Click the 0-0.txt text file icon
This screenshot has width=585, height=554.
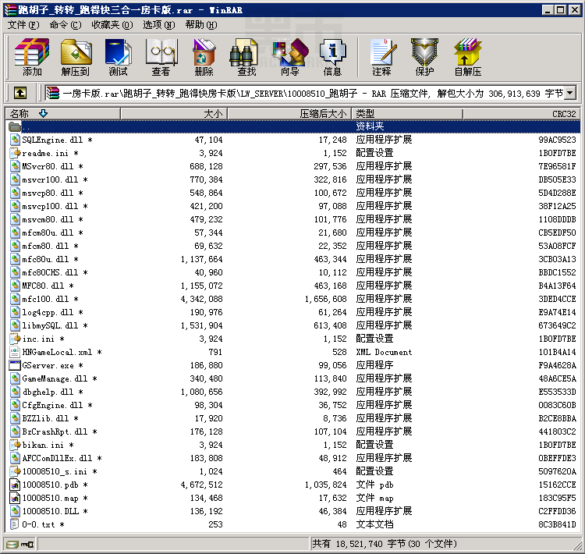(x=15, y=524)
